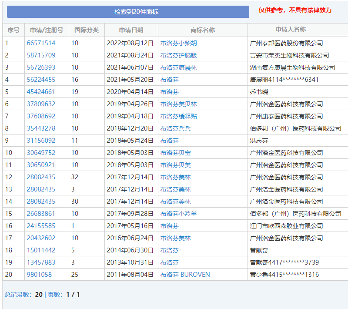View record 45424661
This screenshot has width=348, height=309.
click(x=41, y=92)
